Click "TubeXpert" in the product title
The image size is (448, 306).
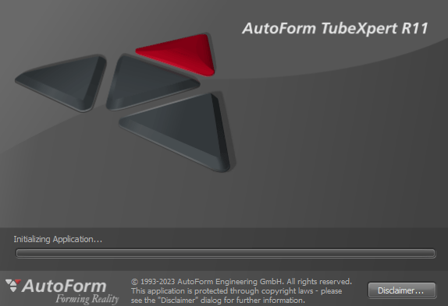pyautogui.click(x=359, y=29)
